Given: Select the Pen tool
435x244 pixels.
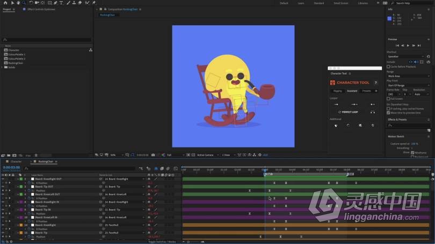Looking at the screenshot, I should tap(55, 3).
